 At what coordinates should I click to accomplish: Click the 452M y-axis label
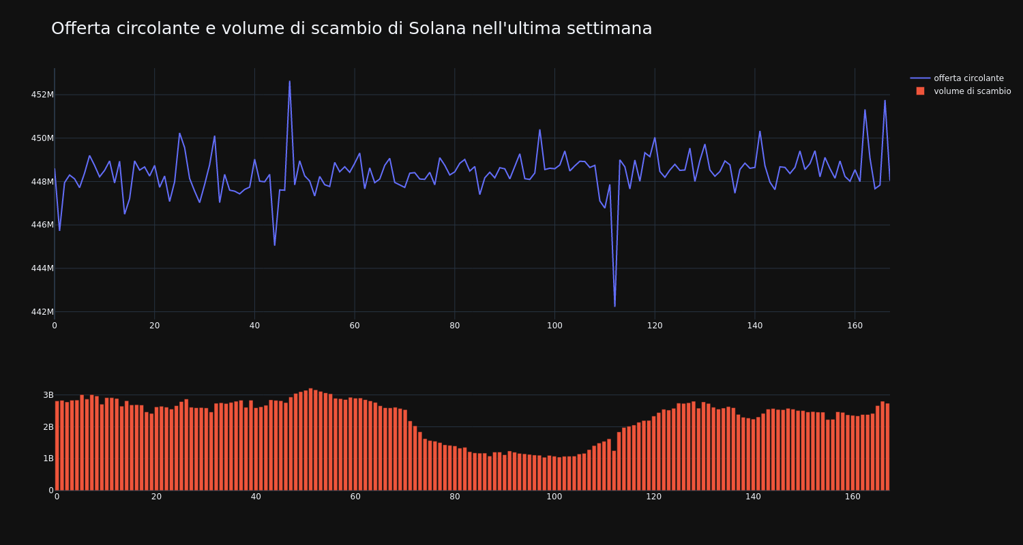(42, 95)
